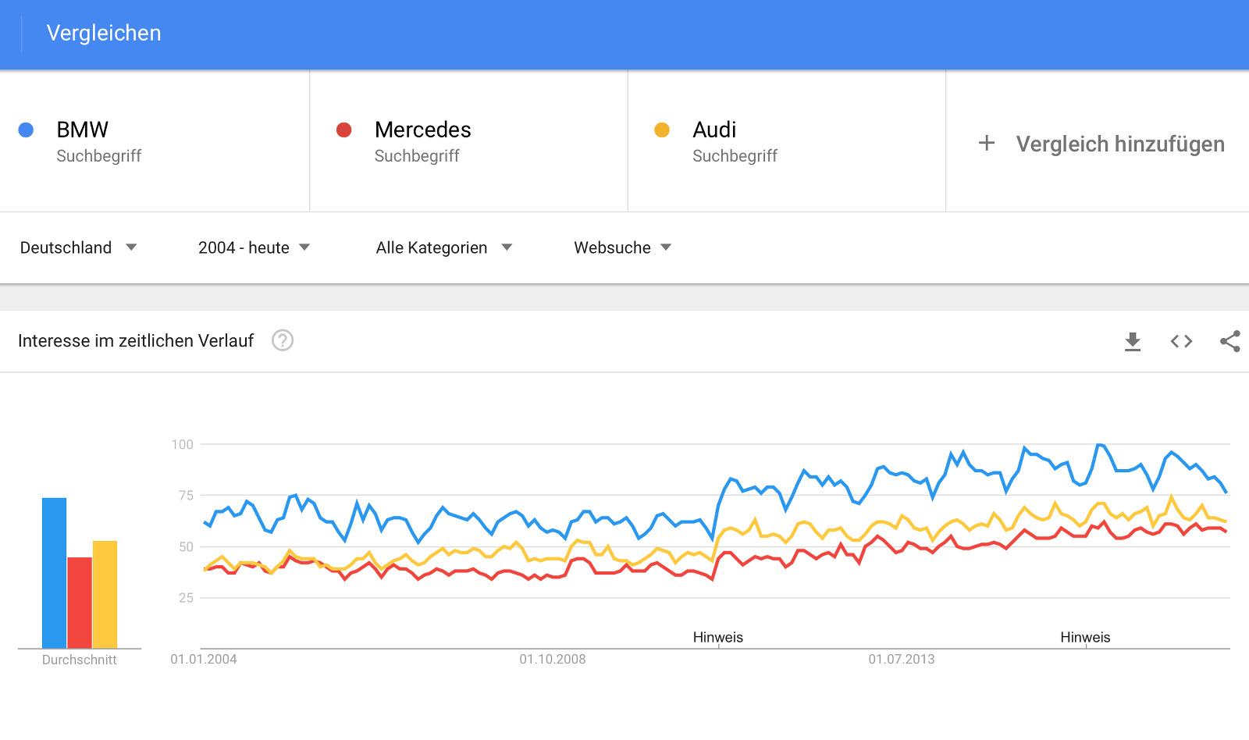Viewport: 1249px width, 740px height.
Task: Click the first Hinweis note marker
Action: point(718,637)
